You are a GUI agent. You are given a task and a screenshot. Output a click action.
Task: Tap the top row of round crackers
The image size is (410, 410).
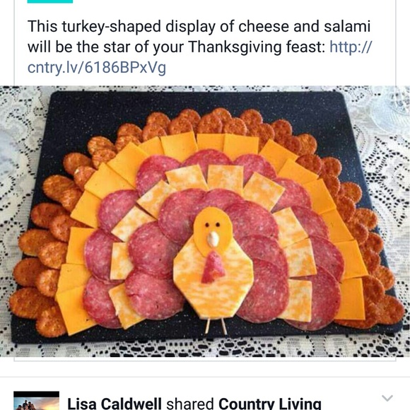[x=204, y=122]
